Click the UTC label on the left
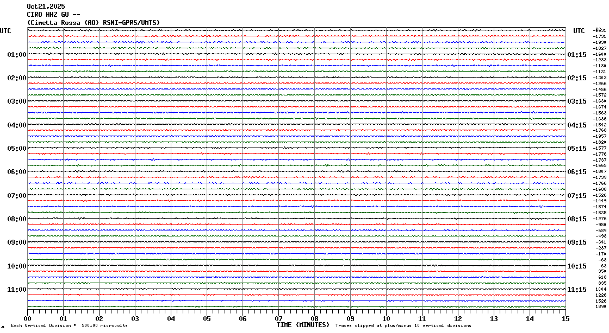This screenshot has width=609, height=333. tap(5, 31)
